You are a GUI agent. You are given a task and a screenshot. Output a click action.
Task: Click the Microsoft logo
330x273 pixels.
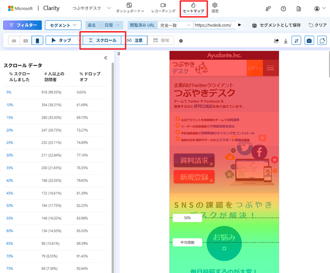20,8
